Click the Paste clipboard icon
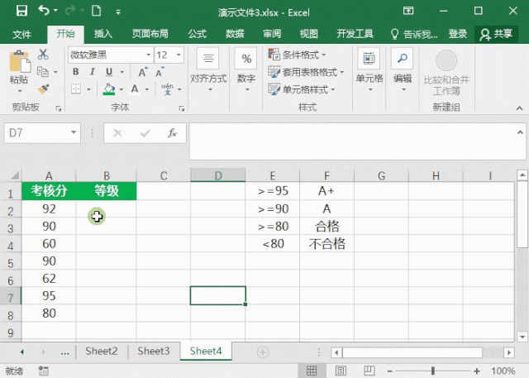This screenshot has height=378, width=529. coord(20,61)
